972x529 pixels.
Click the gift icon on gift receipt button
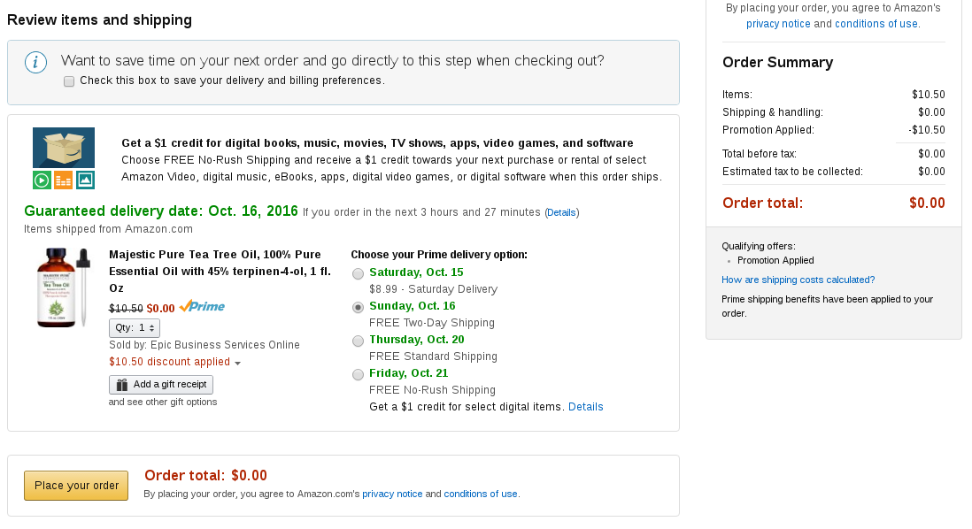(122, 385)
